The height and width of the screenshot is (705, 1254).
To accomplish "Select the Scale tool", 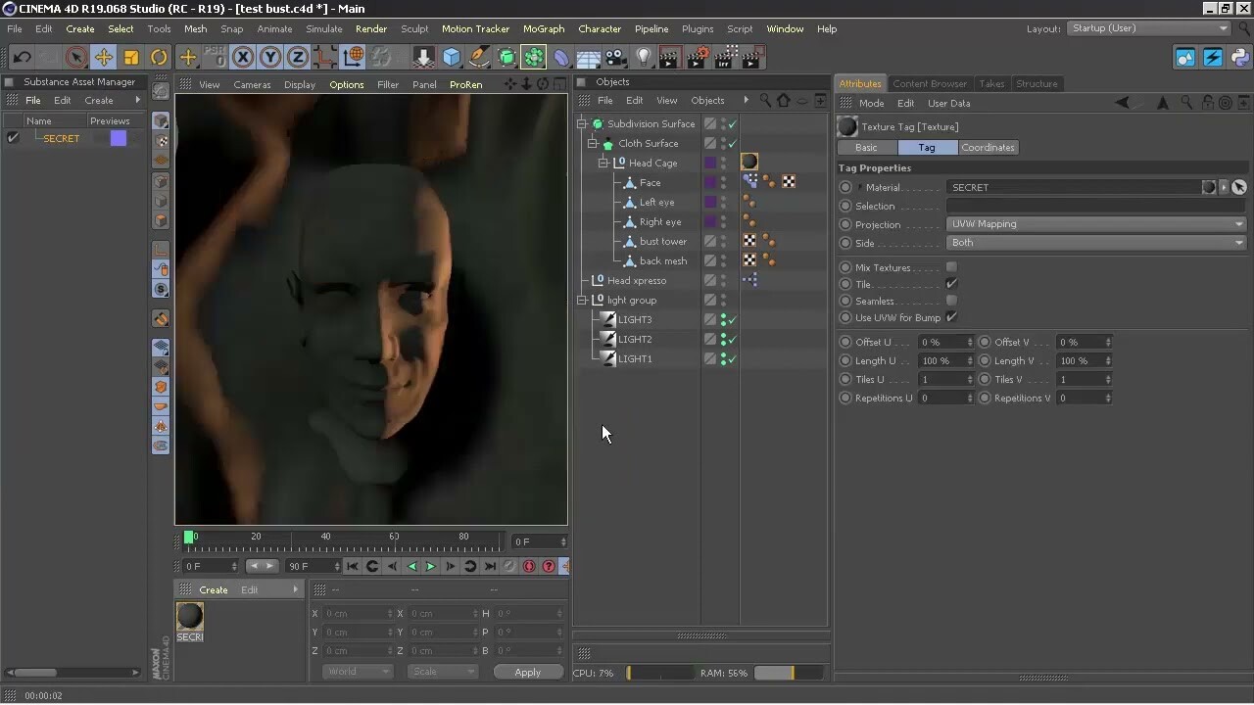I will point(130,58).
